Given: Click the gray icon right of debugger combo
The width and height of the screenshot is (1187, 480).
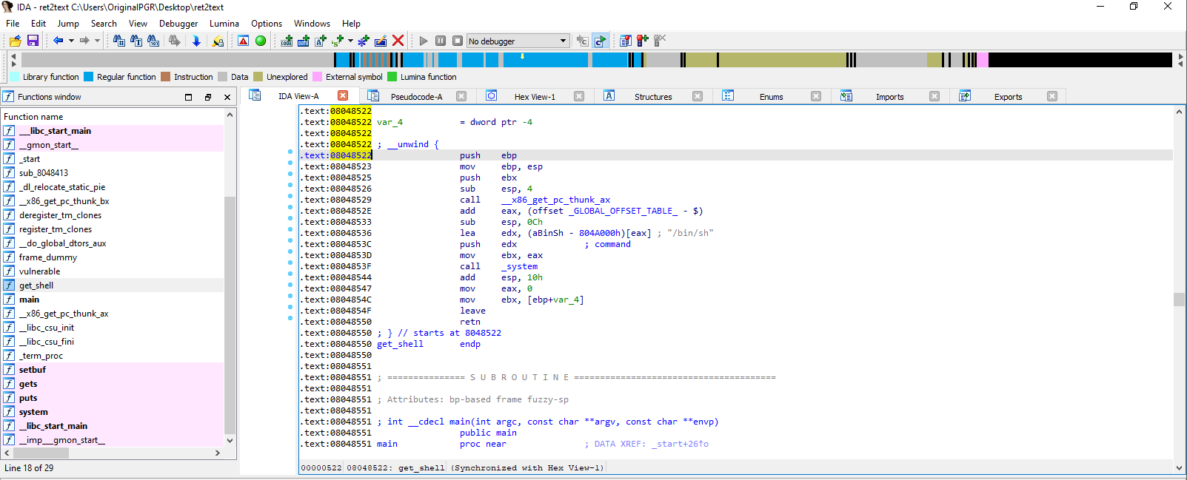Looking at the screenshot, I should (x=583, y=41).
